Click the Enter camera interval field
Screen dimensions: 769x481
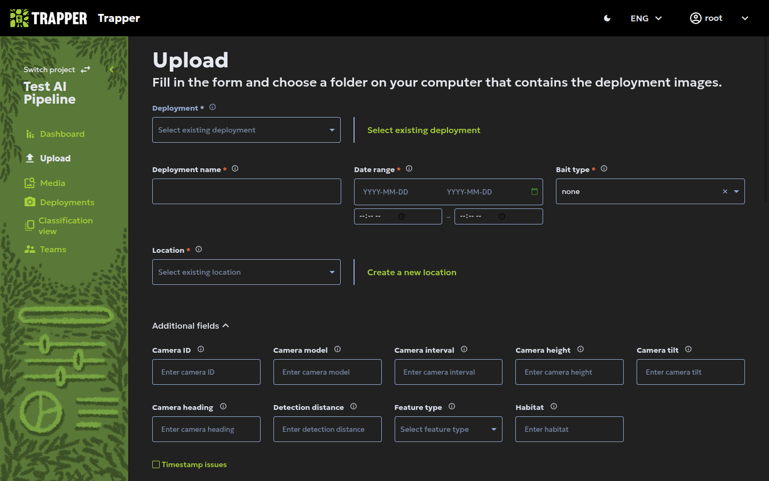point(449,372)
